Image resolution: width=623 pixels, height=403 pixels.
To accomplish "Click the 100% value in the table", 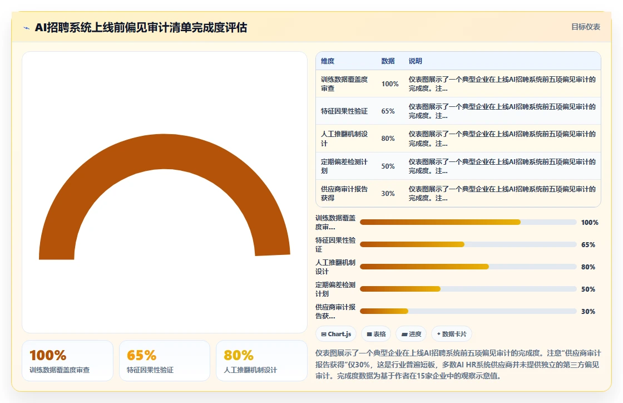I will click(x=390, y=84).
